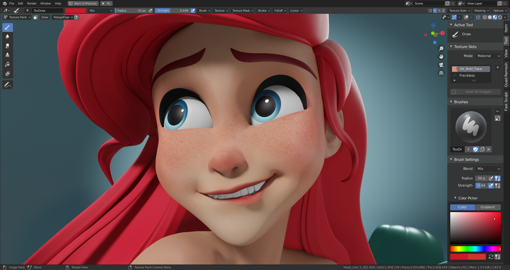Screen dimensions: 510x270
Task: Disable X axis symmetry painting
Action: (x=435, y=11)
